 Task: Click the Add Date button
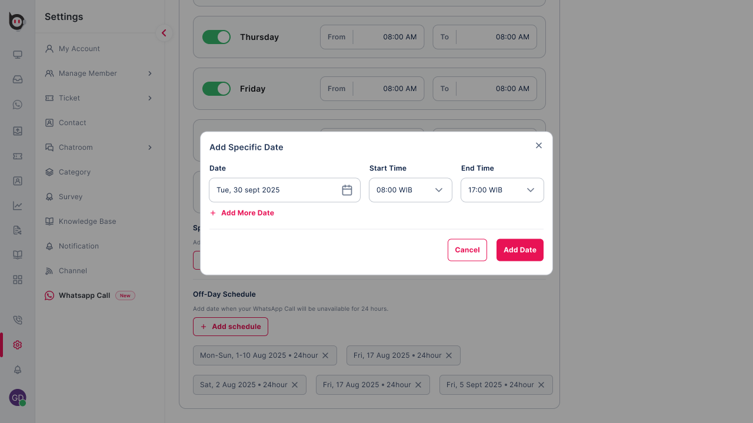[x=520, y=250]
